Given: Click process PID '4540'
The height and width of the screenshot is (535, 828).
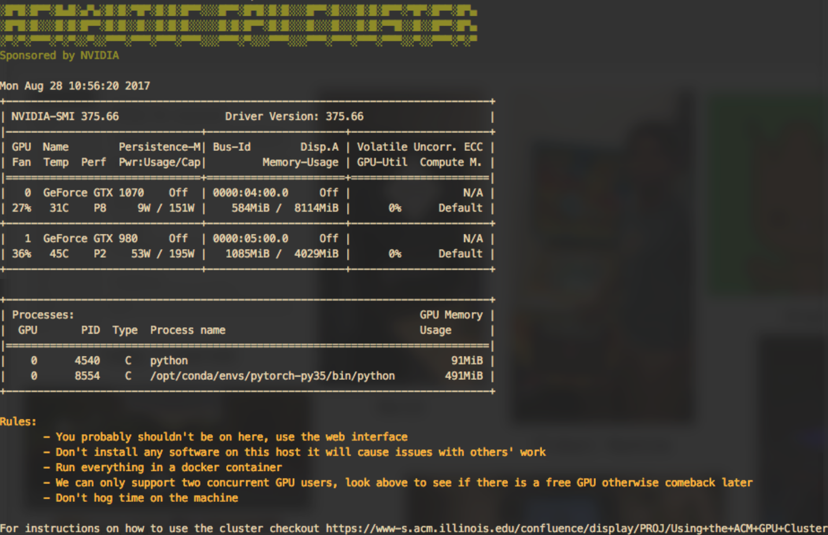Looking at the screenshot, I should pos(87,360).
